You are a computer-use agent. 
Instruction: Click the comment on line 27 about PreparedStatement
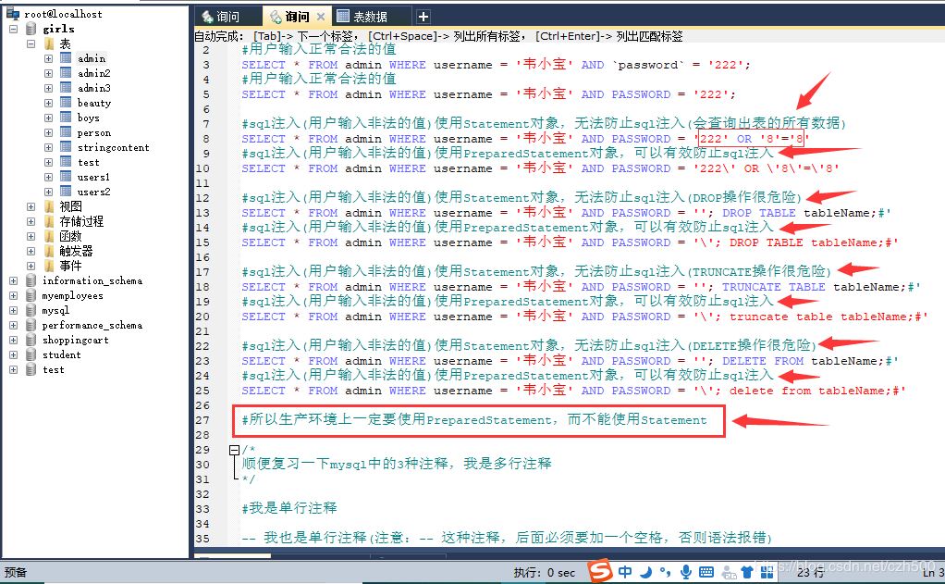(474, 420)
